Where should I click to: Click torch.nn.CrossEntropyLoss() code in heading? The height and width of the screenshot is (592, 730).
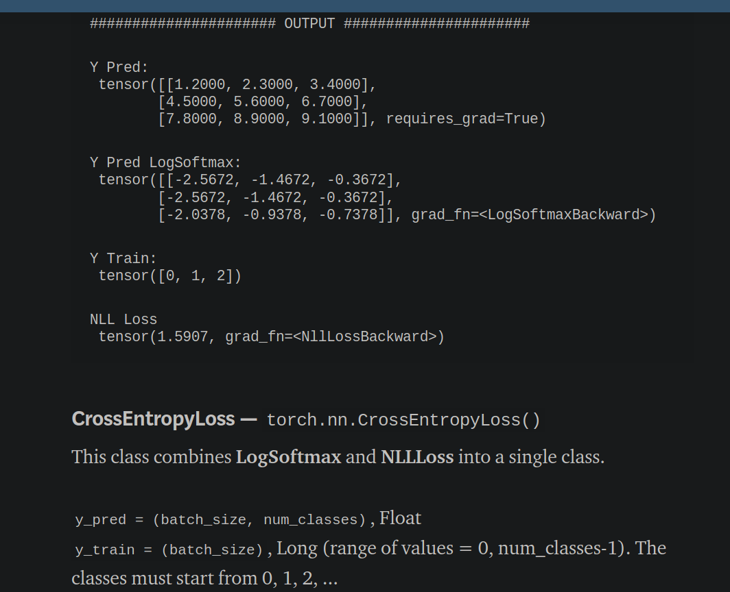click(403, 420)
